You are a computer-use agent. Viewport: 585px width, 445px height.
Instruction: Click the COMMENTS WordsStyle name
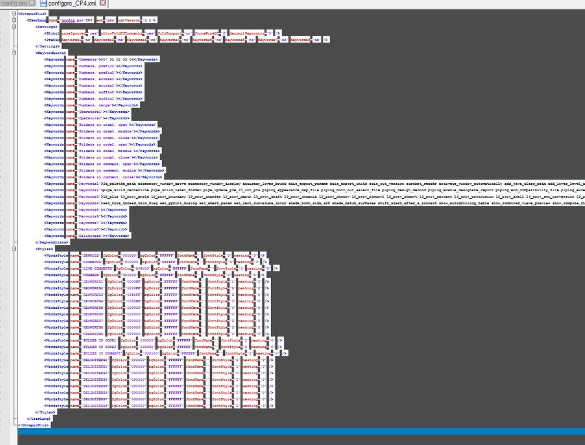tap(92, 262)
